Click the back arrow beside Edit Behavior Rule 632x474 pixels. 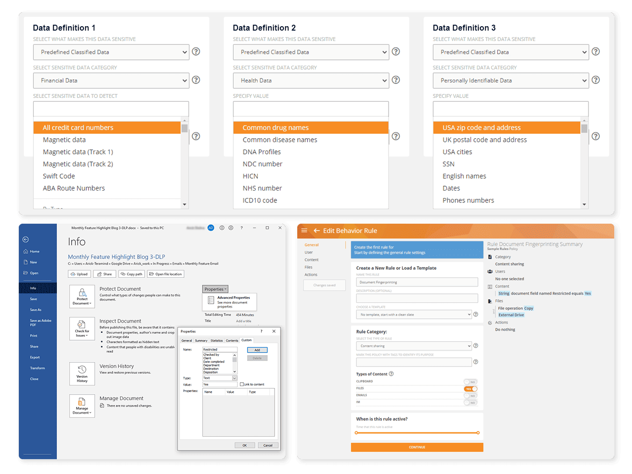point(316,231)
